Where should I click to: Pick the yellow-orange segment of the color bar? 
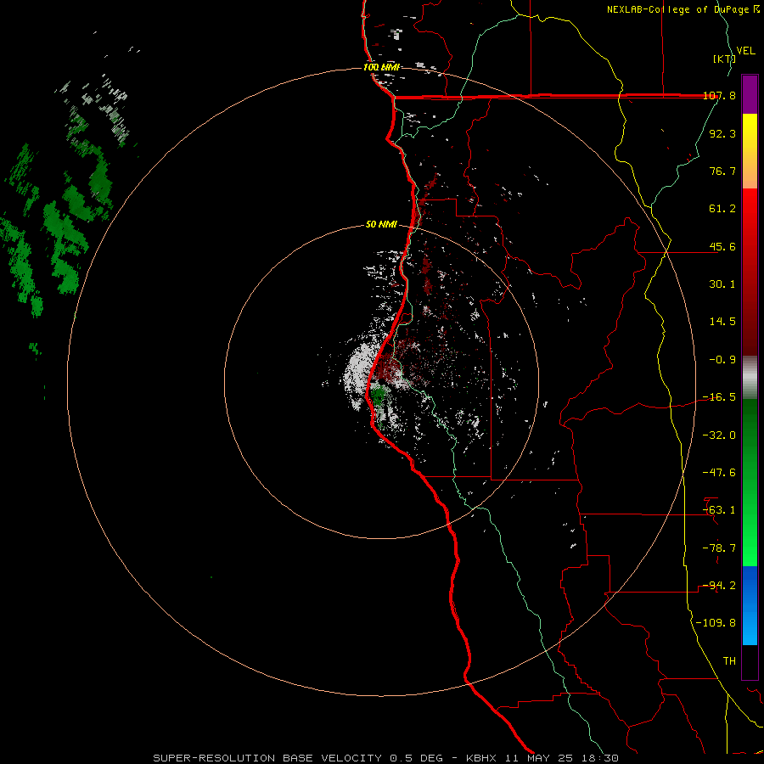750,151
